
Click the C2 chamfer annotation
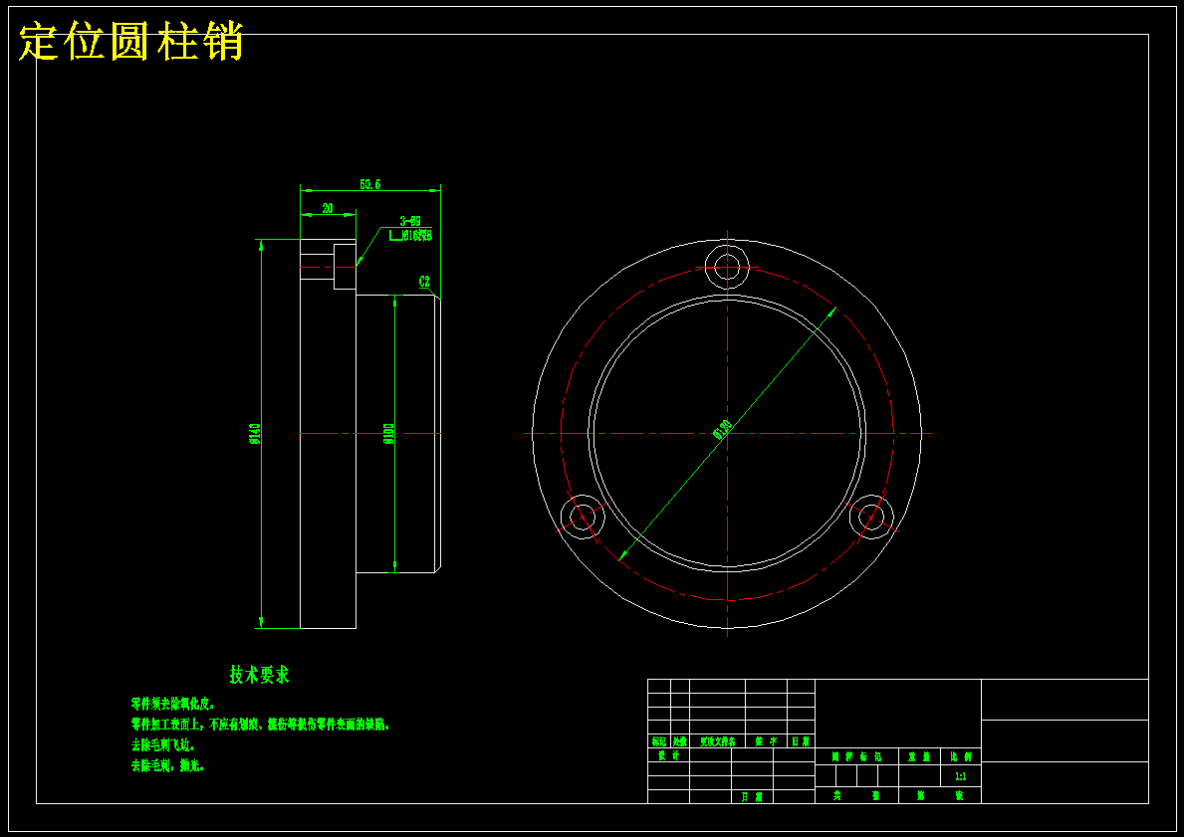[424, 282]
